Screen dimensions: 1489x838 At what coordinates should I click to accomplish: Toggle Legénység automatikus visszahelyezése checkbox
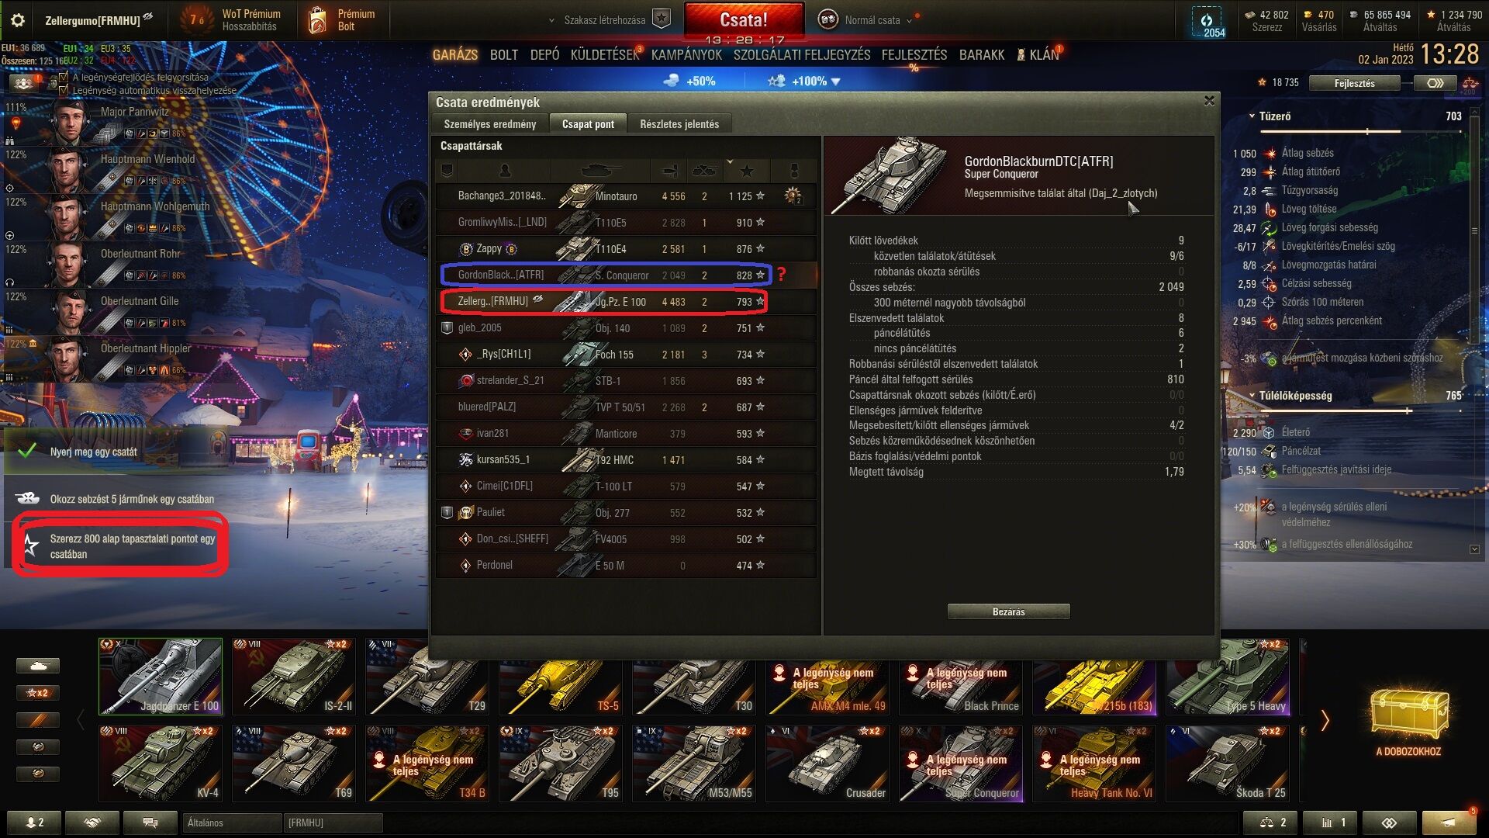pos(64,90)
